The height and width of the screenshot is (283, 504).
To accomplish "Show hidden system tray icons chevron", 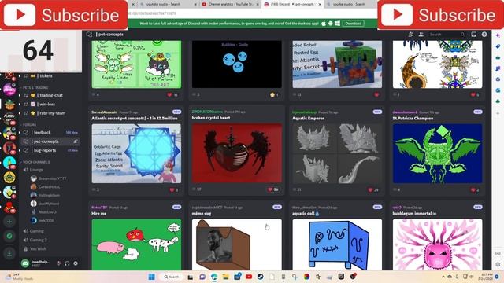I will click(x=443, y=277).
